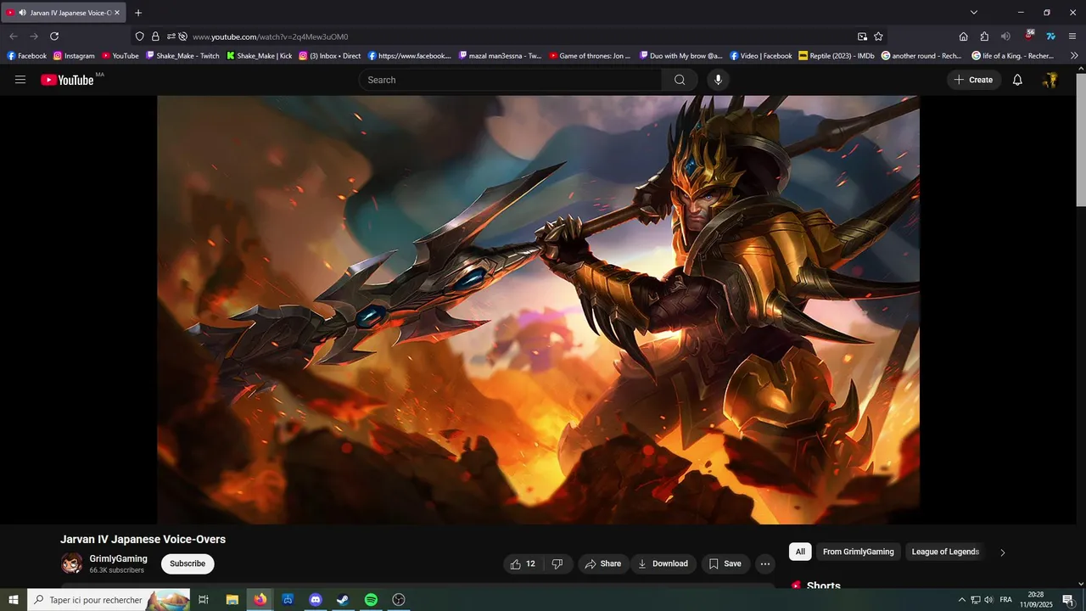This screenshot has width=1086, height=611.
Task: Open the YouTube hamburger guide menu
Action: coord(20,80)
